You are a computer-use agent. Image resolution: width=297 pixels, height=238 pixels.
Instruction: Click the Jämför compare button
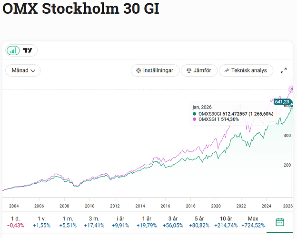(199, 70)
